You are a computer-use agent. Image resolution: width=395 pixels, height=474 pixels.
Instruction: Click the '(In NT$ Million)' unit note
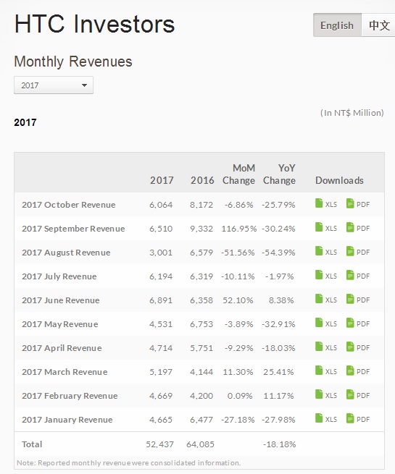point(352,113)
